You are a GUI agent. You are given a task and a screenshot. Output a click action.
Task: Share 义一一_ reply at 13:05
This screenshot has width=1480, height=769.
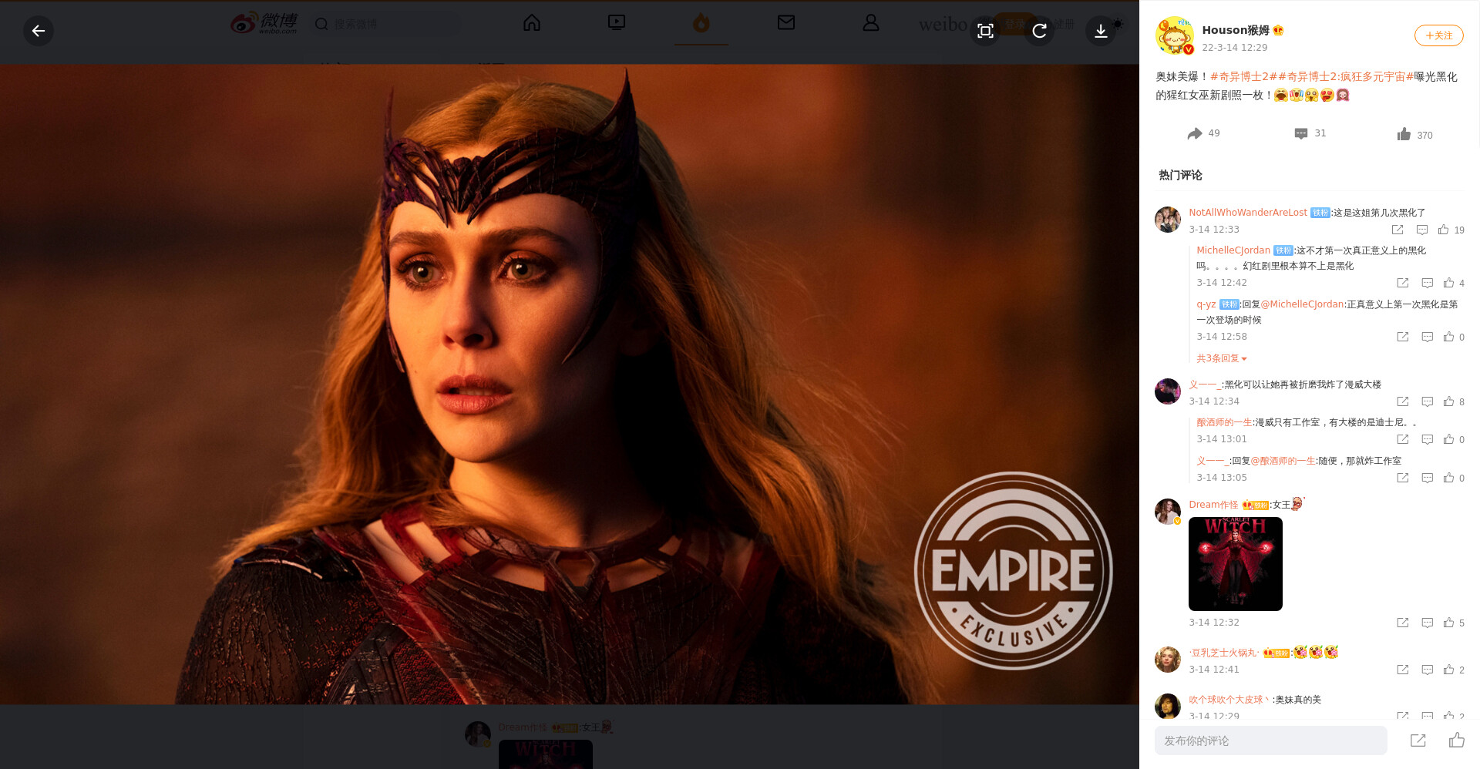click(1403, 478)
